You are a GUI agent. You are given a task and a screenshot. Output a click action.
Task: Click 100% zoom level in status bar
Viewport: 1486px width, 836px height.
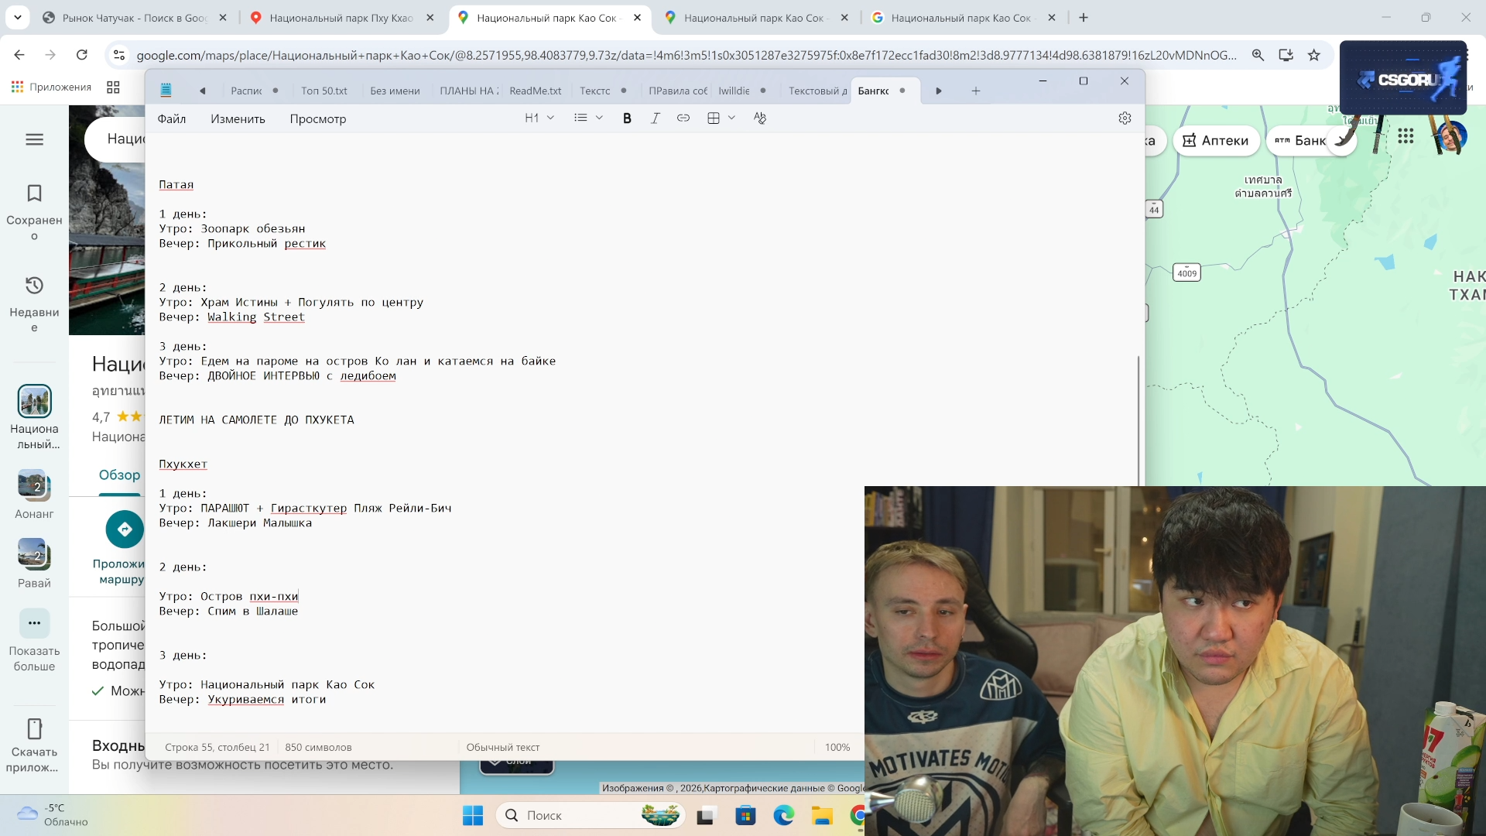click(x=837, y=748)
